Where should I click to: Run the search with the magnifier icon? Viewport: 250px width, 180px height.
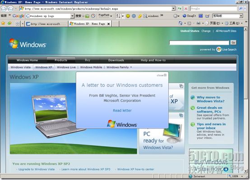tap(241, 9)
